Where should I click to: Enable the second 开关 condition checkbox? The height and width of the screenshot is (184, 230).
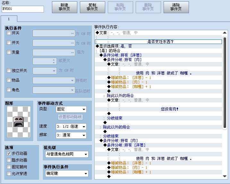pos(9,43)
